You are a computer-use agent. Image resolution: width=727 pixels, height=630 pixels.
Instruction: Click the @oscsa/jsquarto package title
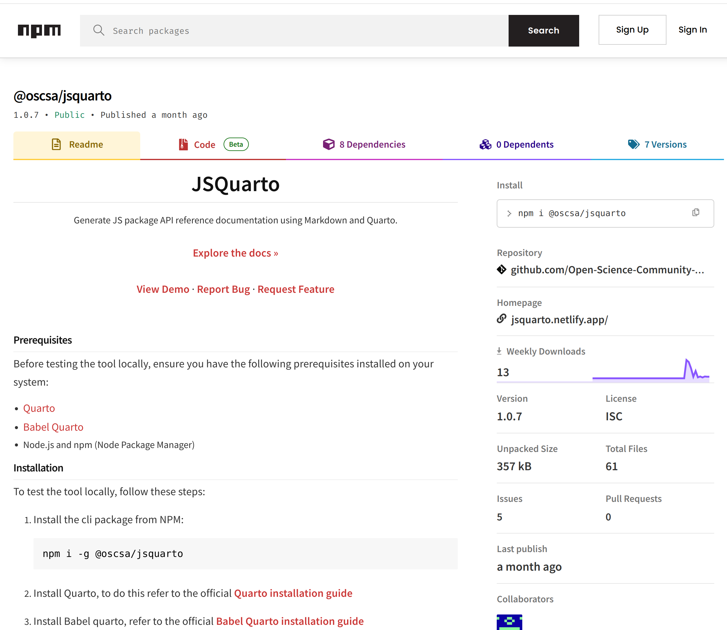(x=63, y=96)
